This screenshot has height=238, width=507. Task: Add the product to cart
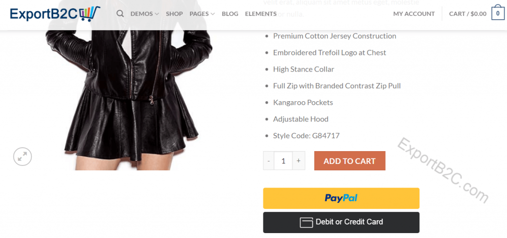coord(350,160)
